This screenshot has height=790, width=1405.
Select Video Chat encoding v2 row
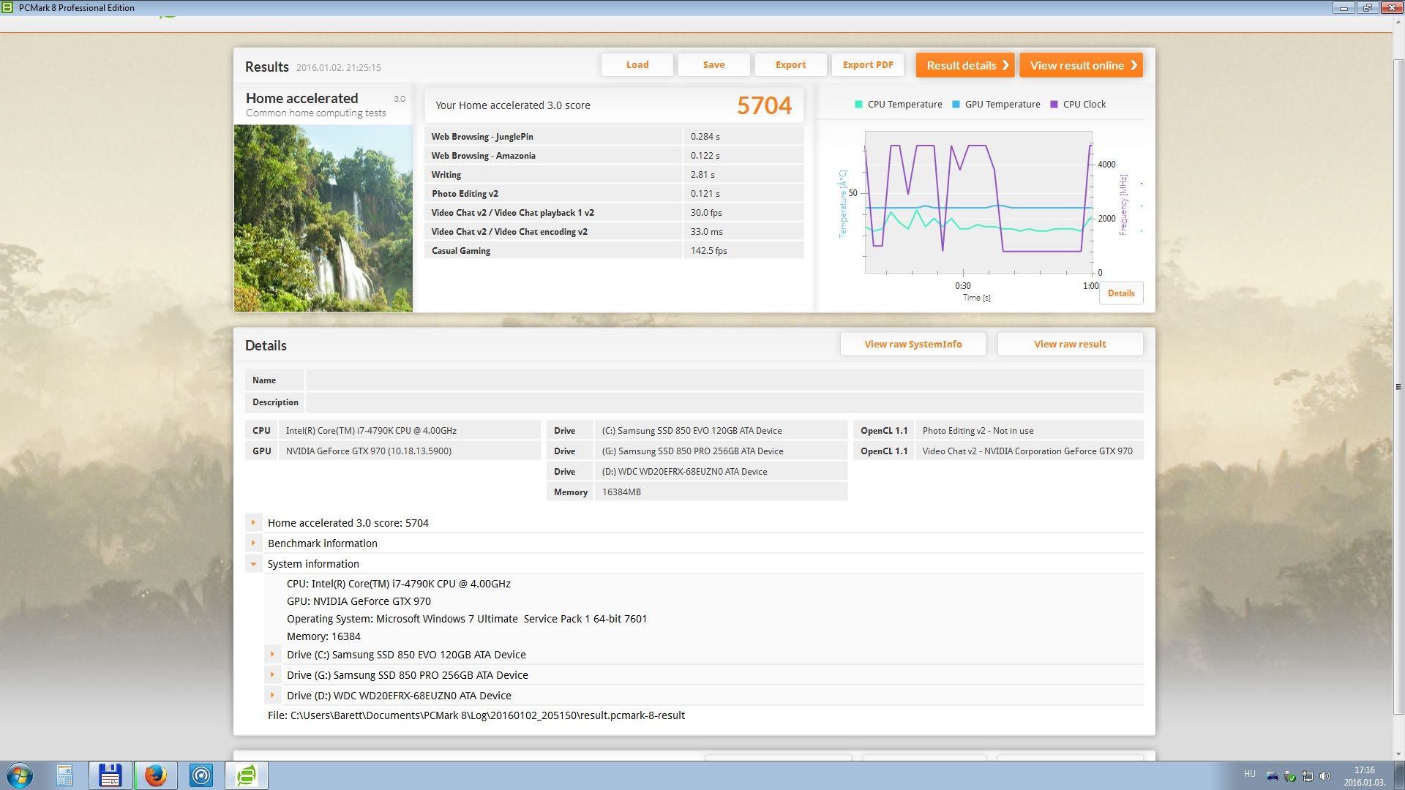[614, 231]
